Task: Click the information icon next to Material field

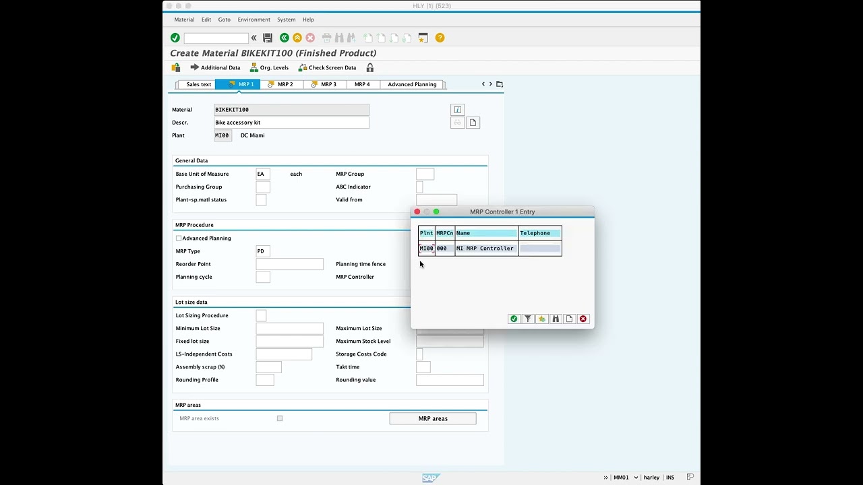Action: [458, 110]
